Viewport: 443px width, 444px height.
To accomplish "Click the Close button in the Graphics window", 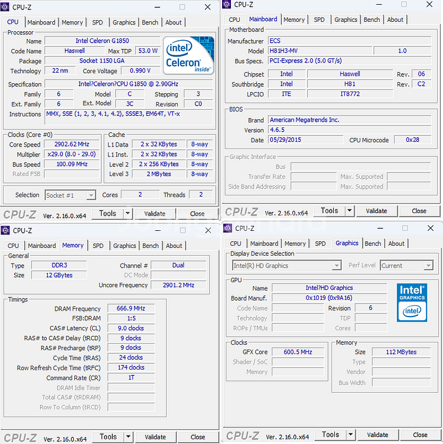I will (x=421, y=435).
